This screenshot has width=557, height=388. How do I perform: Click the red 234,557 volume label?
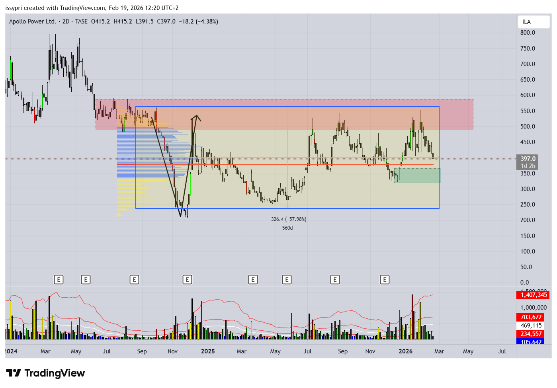pyautogui.click(x=531, y=334)
